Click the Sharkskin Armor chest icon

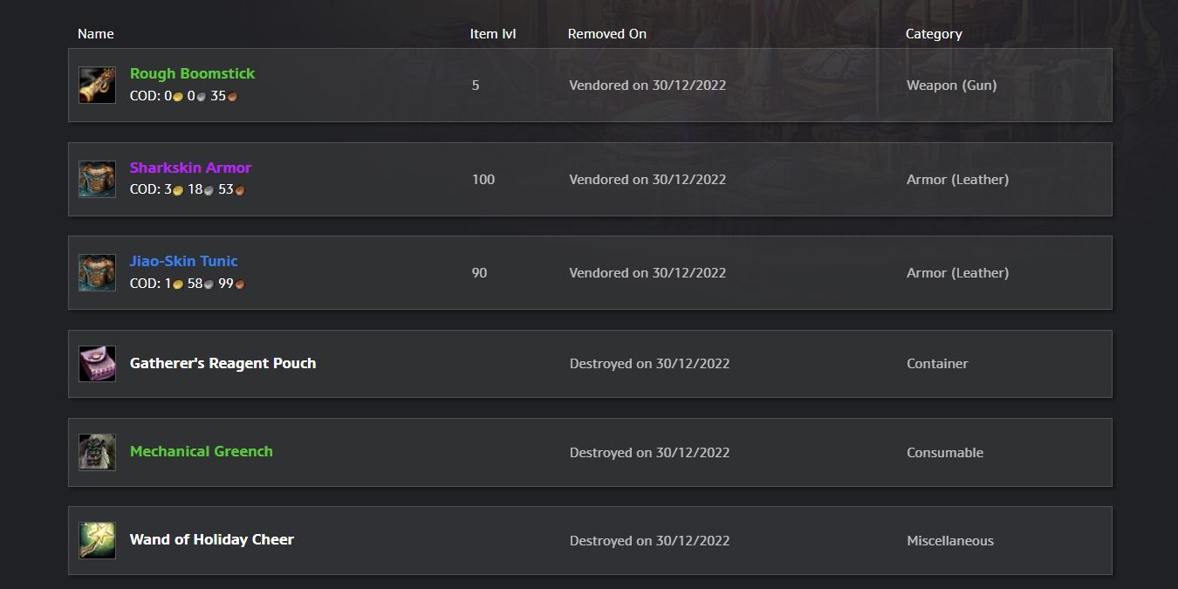pyautogui.click(x=97, y=179)
